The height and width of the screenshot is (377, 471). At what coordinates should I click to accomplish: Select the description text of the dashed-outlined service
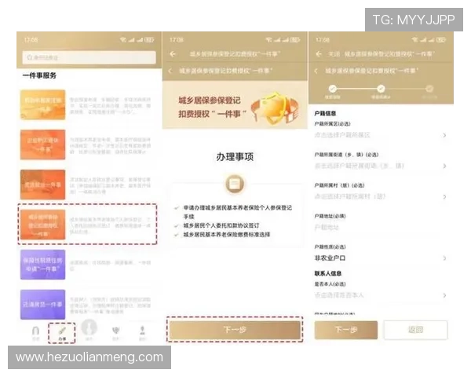tap(110, 225)
